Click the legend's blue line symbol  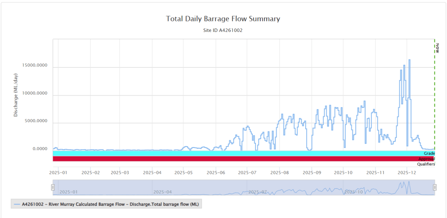click(x=17, y=204)
